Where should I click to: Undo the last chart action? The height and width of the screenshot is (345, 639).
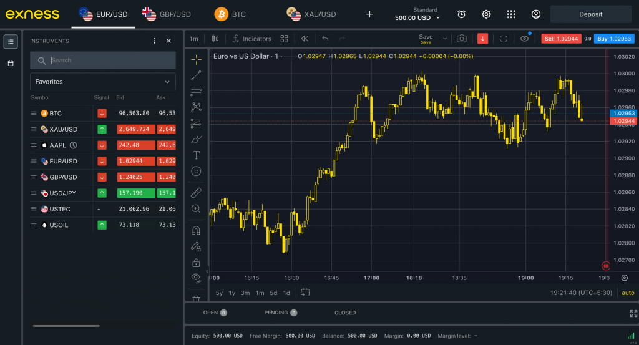325,39
